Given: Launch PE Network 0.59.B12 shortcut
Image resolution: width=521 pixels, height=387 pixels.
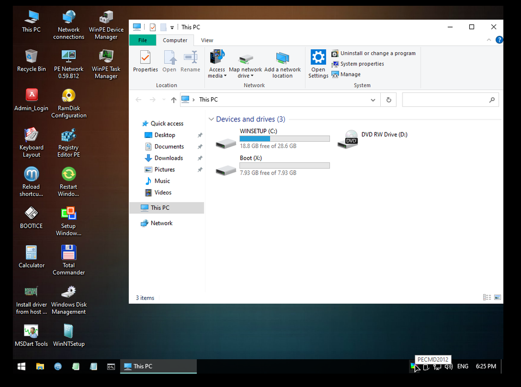Looking at the screenshot, I should [69, 64].
